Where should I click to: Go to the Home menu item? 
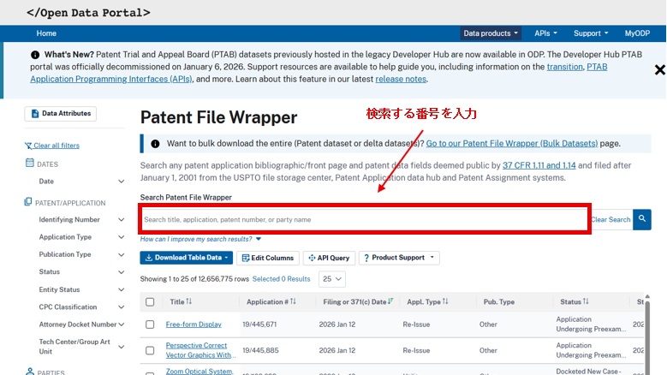coord(46,33)
